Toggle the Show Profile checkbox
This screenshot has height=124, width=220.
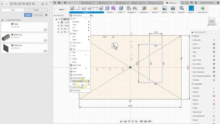214,60
